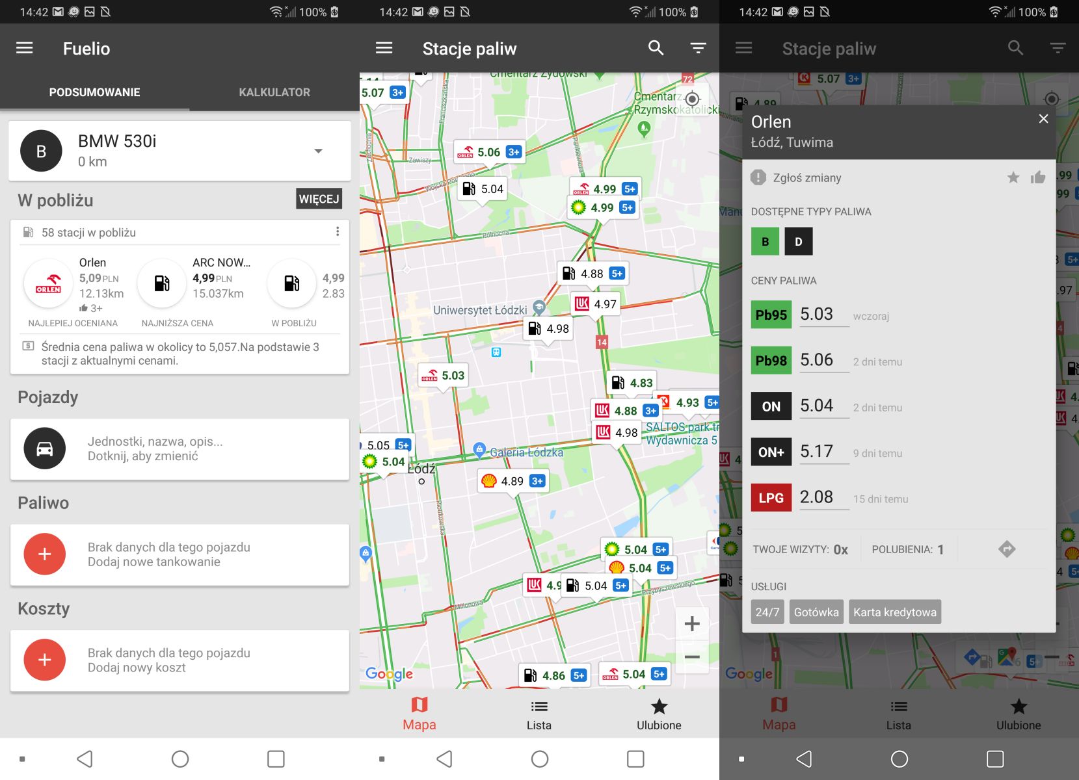Screen dimensions: 1079x780
Task: Tap the pump icon above the W POBLIŻU label
Action: point(292,283)
